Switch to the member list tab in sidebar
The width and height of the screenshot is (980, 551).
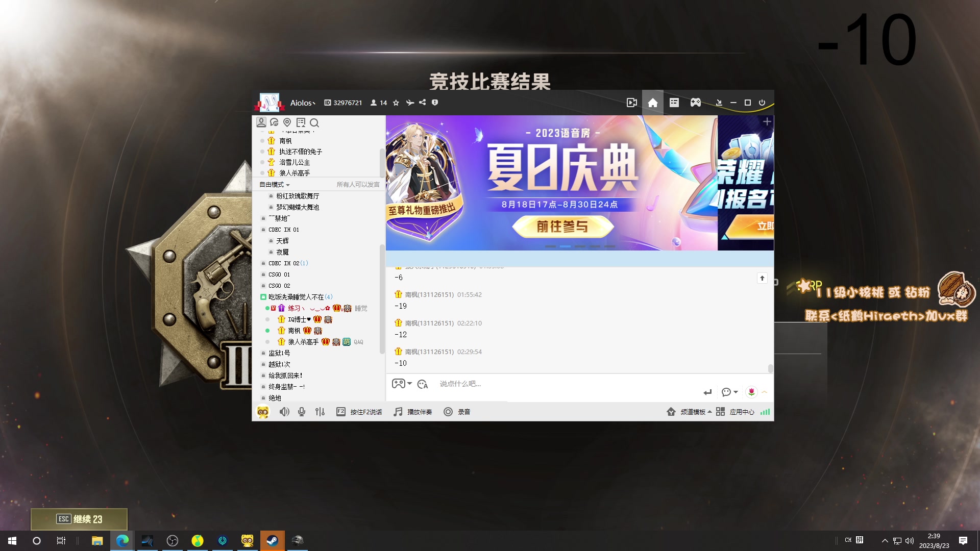coord(261,122)
